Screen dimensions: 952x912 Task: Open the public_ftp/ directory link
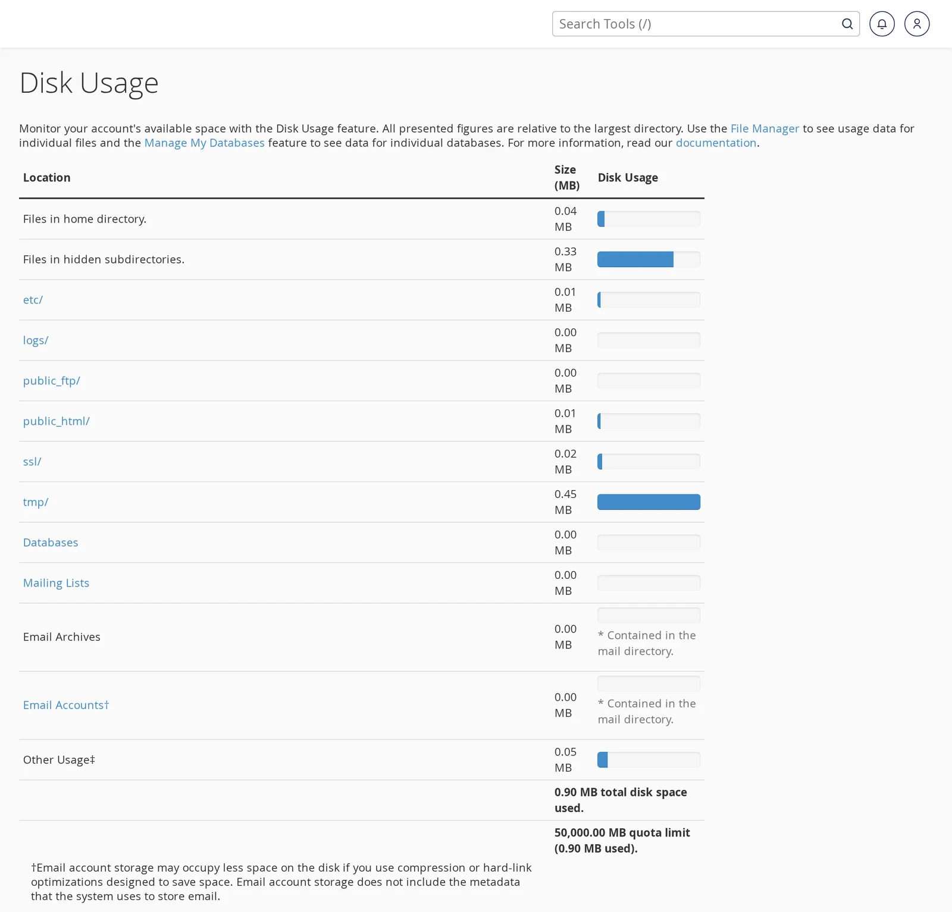(51, 381)
